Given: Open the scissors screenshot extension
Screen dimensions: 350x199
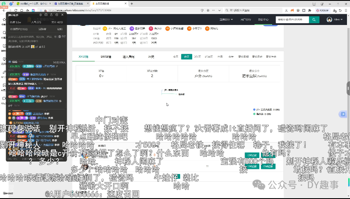Looking at the screenshot, I should tap(286, 10).
